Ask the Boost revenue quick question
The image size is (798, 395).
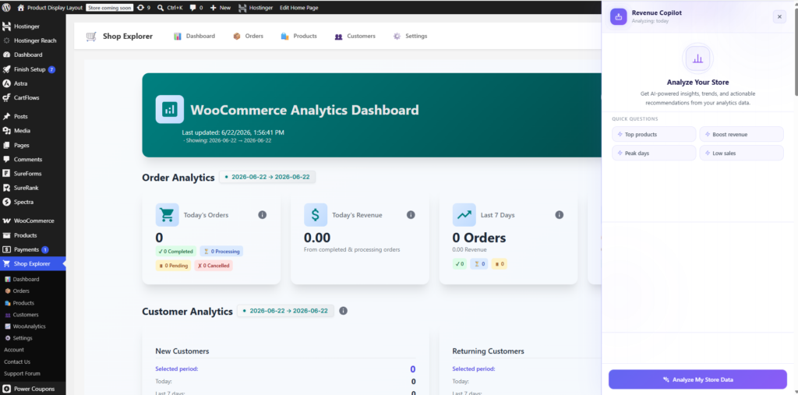(x=742, y=134)
